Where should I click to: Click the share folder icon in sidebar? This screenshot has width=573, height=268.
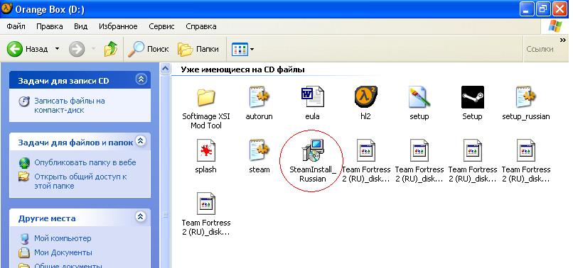(24, 177)
